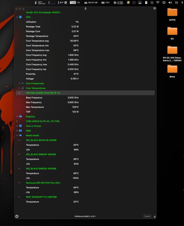Collapse WD_BLACK SN850X 1000GB drive

(x=19, y=154)
